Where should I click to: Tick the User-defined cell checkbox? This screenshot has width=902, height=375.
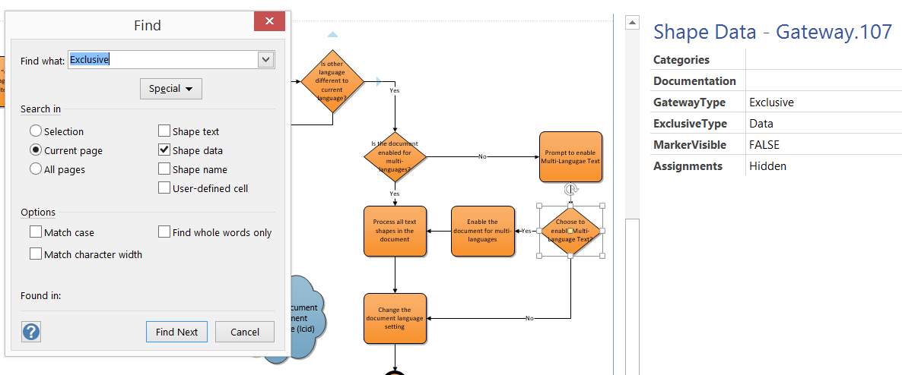point(164,187)
